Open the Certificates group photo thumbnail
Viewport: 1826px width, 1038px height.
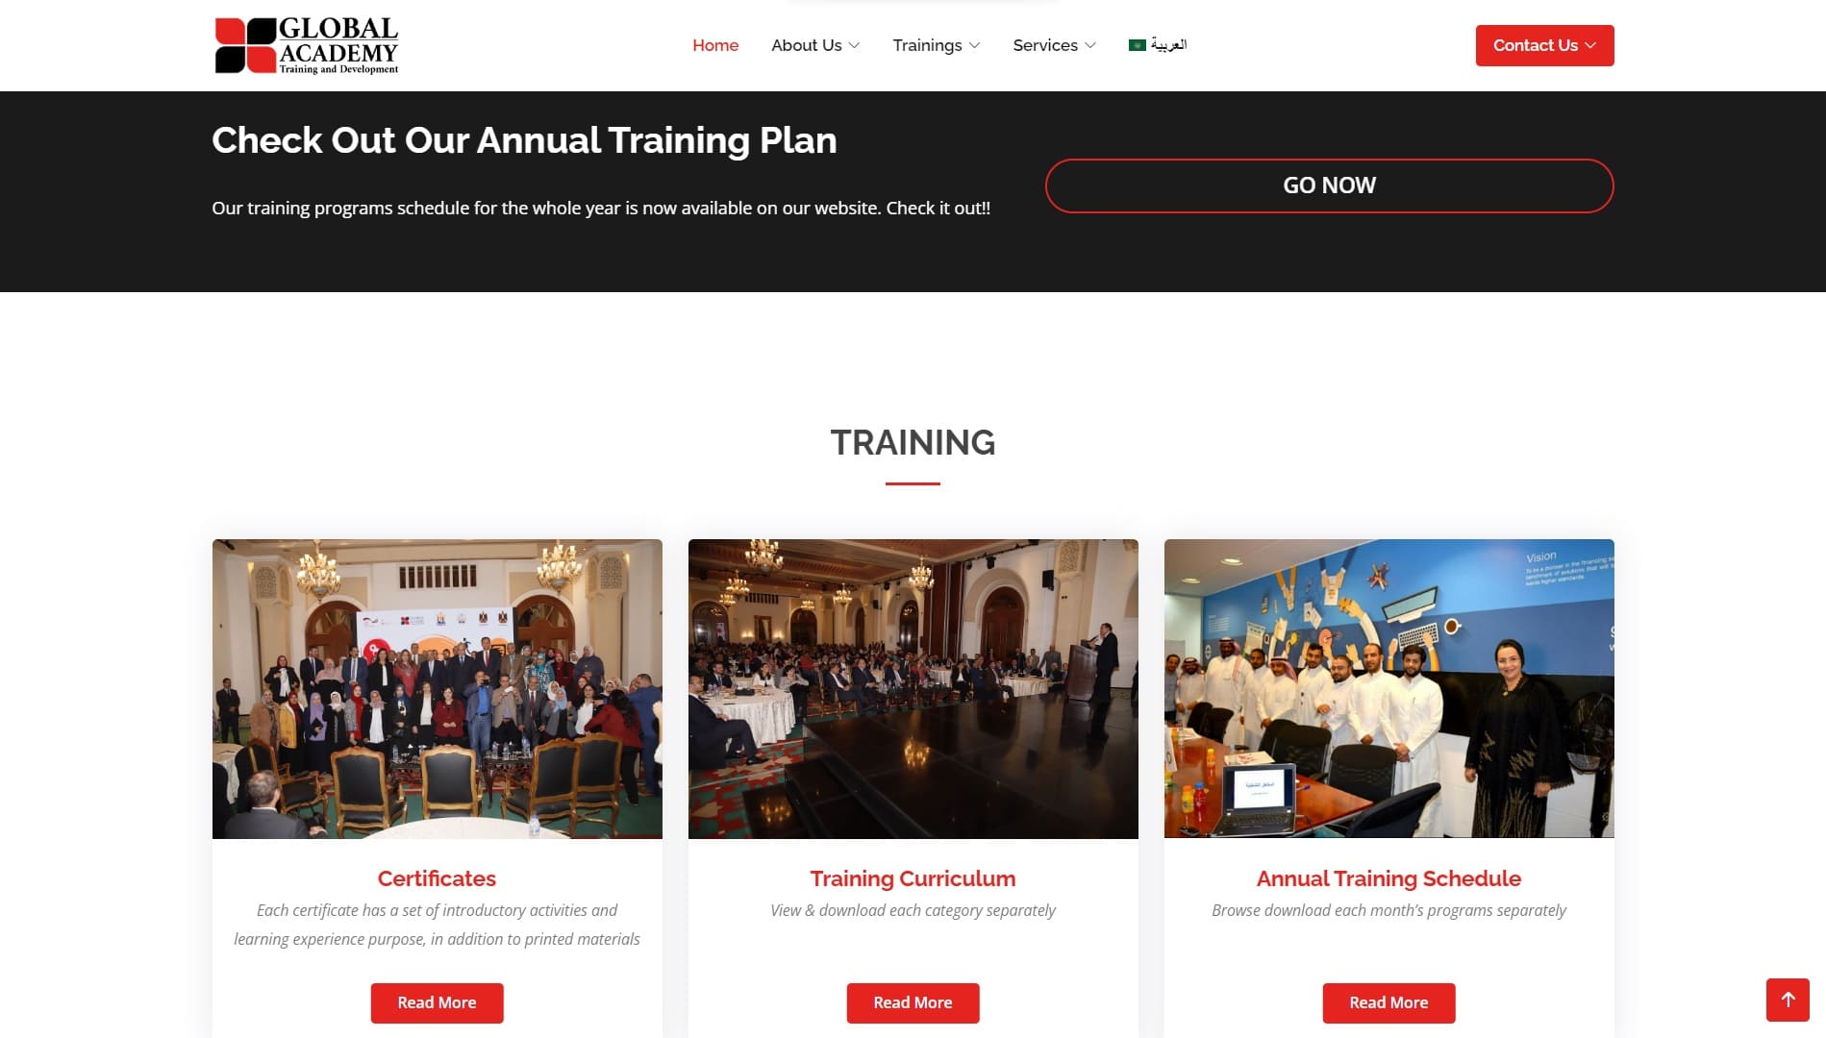(437, 688)
